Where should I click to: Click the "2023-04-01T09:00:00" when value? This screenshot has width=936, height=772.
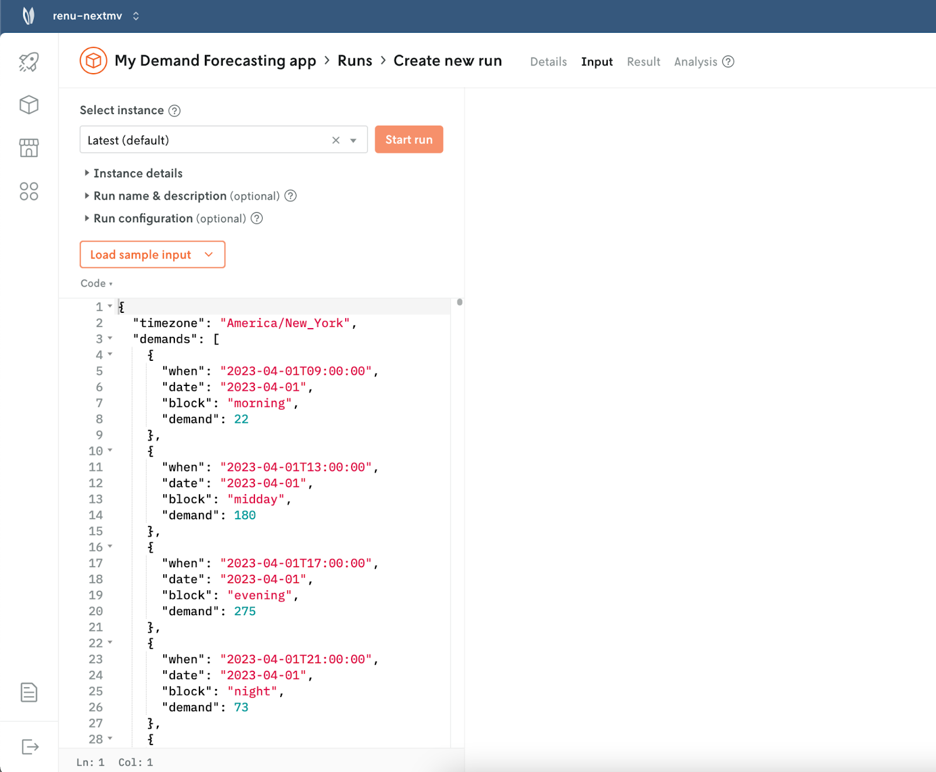(296, 371)
